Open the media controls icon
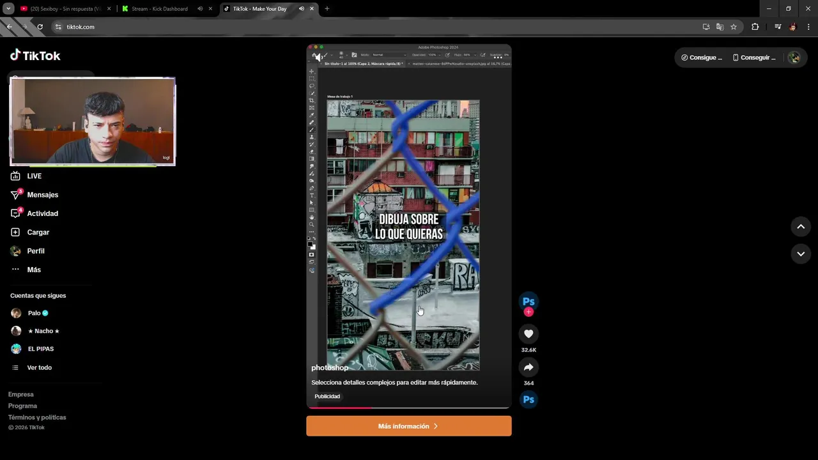Viewport: 818px width, 460px height. pyautogui.click(x=778, y=27)
